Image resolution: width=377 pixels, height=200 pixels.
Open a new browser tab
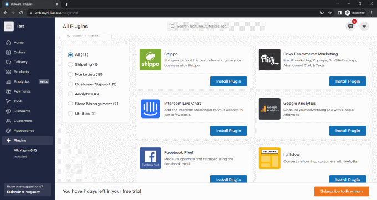click(x=66, y=4)
